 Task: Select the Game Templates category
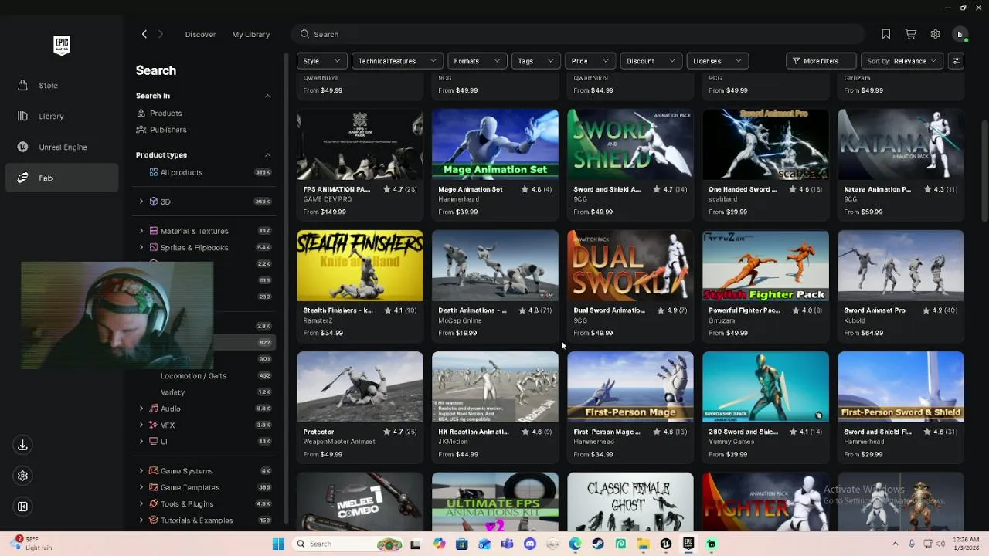point(189,488)
